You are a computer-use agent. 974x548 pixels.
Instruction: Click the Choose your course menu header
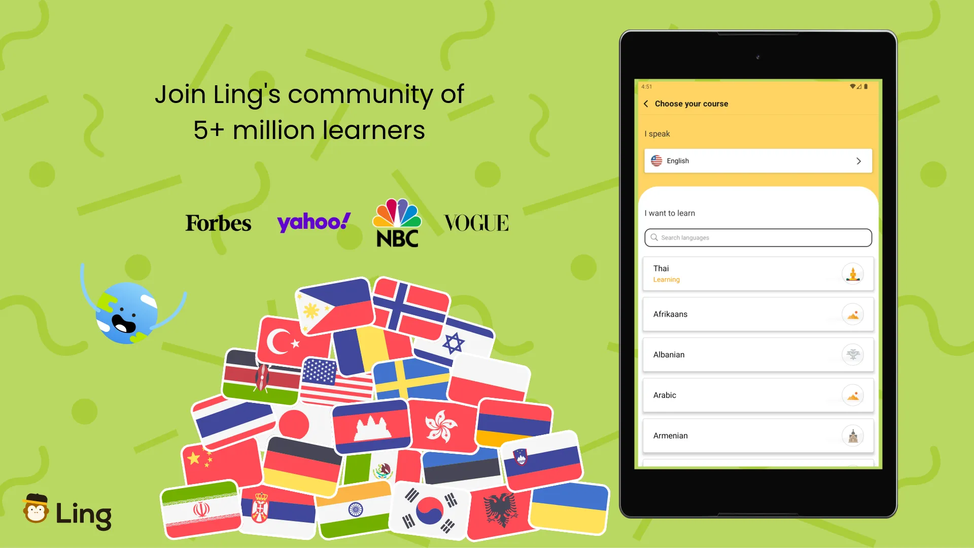(692, 103)
